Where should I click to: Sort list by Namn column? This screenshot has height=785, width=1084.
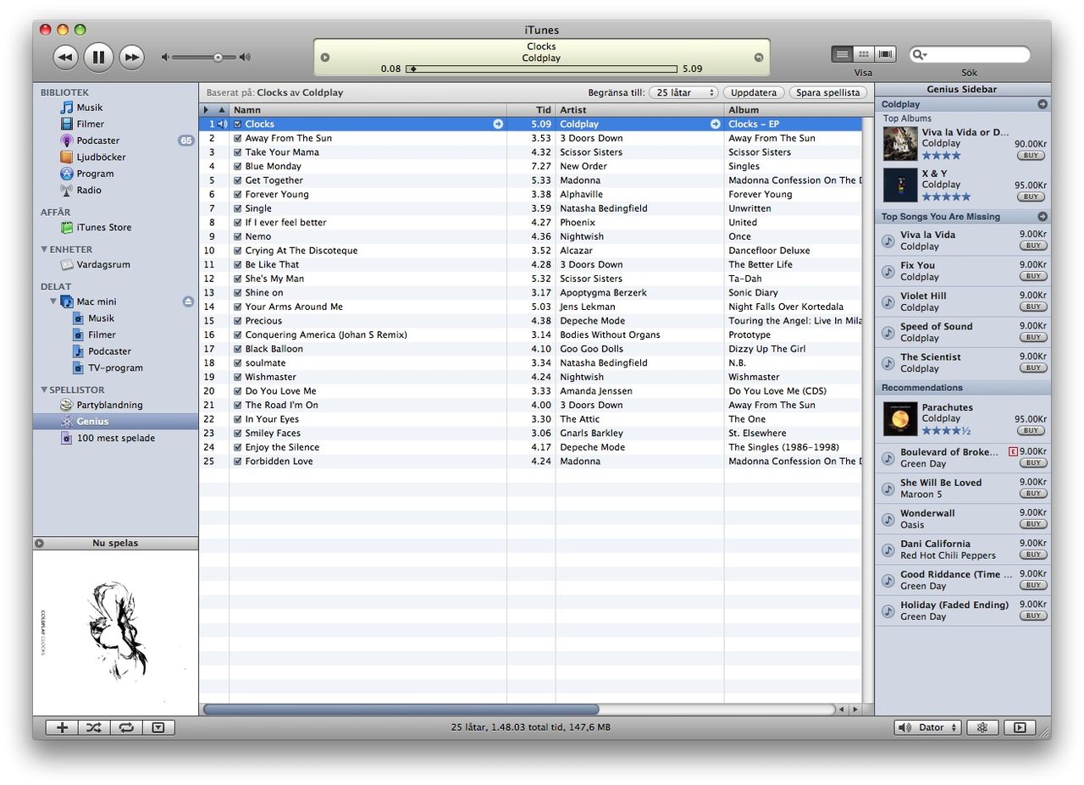[x=368, y=110]
